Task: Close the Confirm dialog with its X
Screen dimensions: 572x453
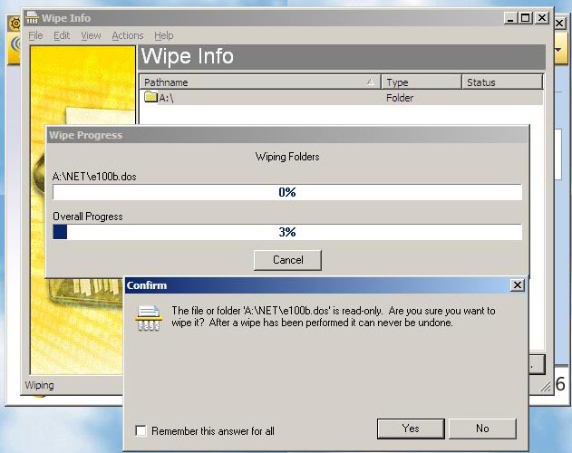Action: coord(518,284)
